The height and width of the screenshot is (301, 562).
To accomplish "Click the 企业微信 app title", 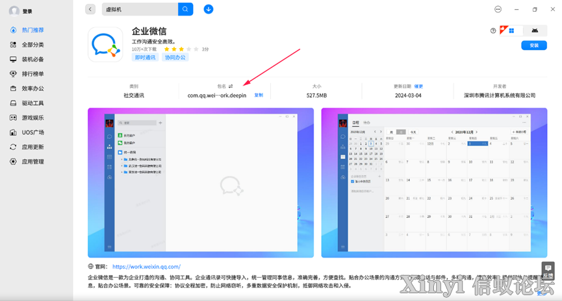I will 149,31.
